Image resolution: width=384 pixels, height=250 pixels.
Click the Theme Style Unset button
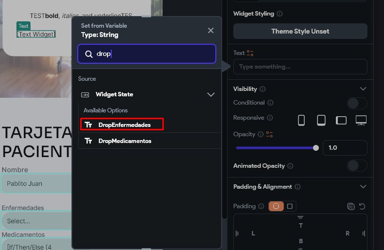click(300, 31)
